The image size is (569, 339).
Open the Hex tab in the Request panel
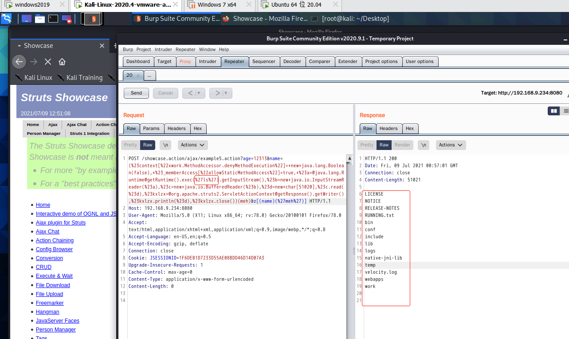(x=198, y=128)
